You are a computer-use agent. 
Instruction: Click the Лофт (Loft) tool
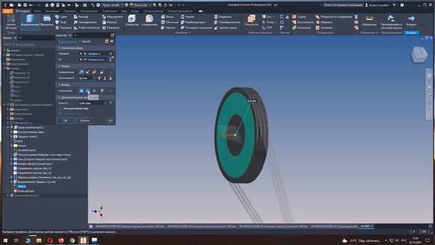61,22
